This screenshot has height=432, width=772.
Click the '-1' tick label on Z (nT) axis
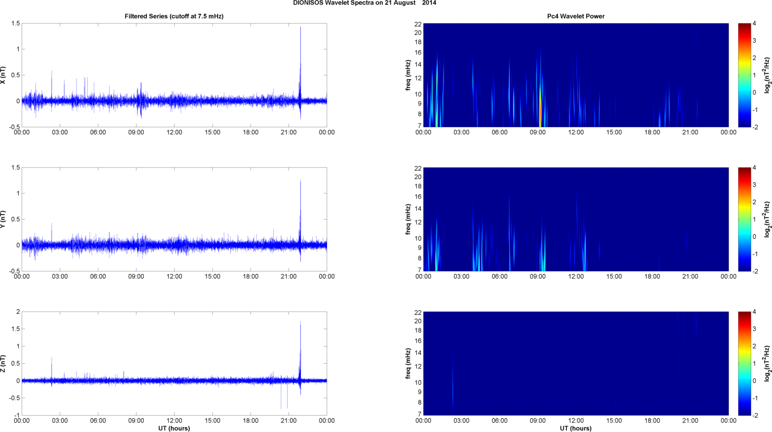17,415
